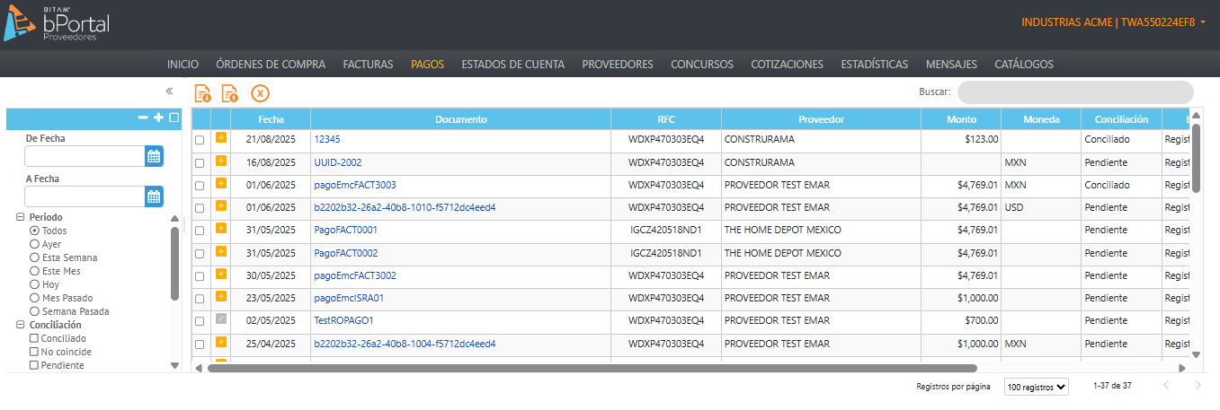Click the De Fecha date input

point(85,156)
